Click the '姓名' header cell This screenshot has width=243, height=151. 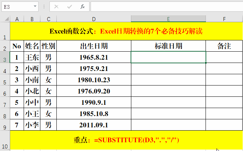(x=32, y=46)
